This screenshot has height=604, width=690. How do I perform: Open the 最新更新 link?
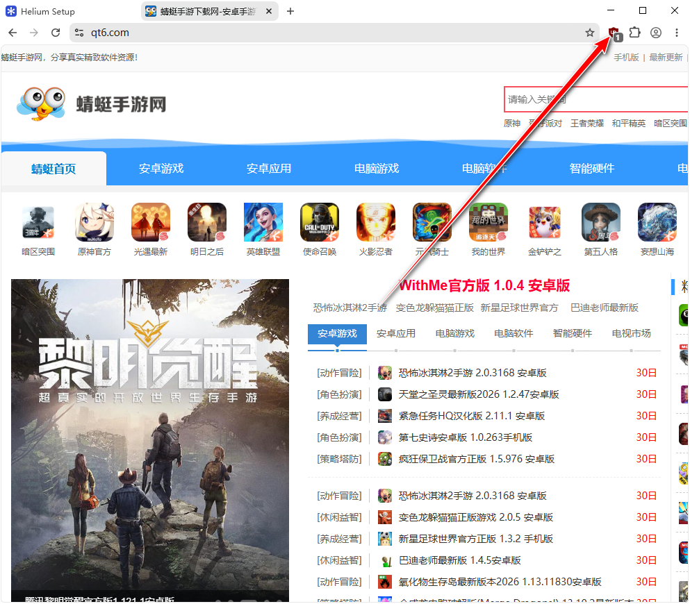[666, 58]
